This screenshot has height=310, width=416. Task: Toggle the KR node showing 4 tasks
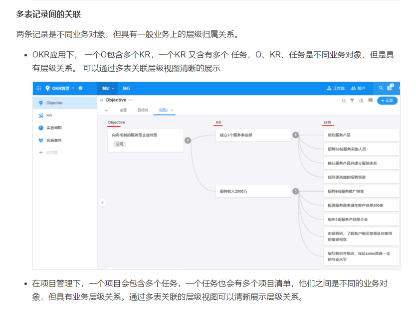tap(295, 135)
